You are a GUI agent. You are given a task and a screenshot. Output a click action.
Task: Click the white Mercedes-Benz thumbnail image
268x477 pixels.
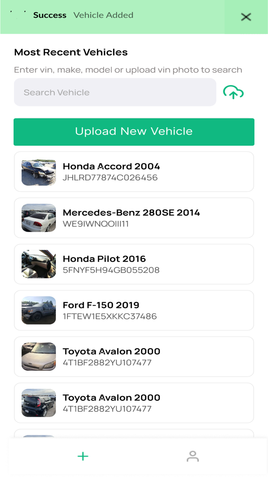(38, 217)
